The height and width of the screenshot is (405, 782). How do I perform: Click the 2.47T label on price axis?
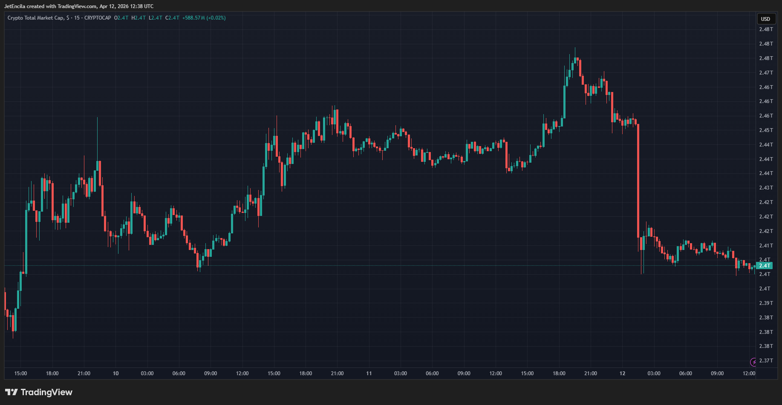[765, 73]
